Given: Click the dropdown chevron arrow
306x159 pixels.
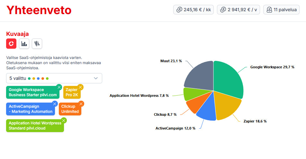Looking at the screenshot, I should [x=96, y=78].
